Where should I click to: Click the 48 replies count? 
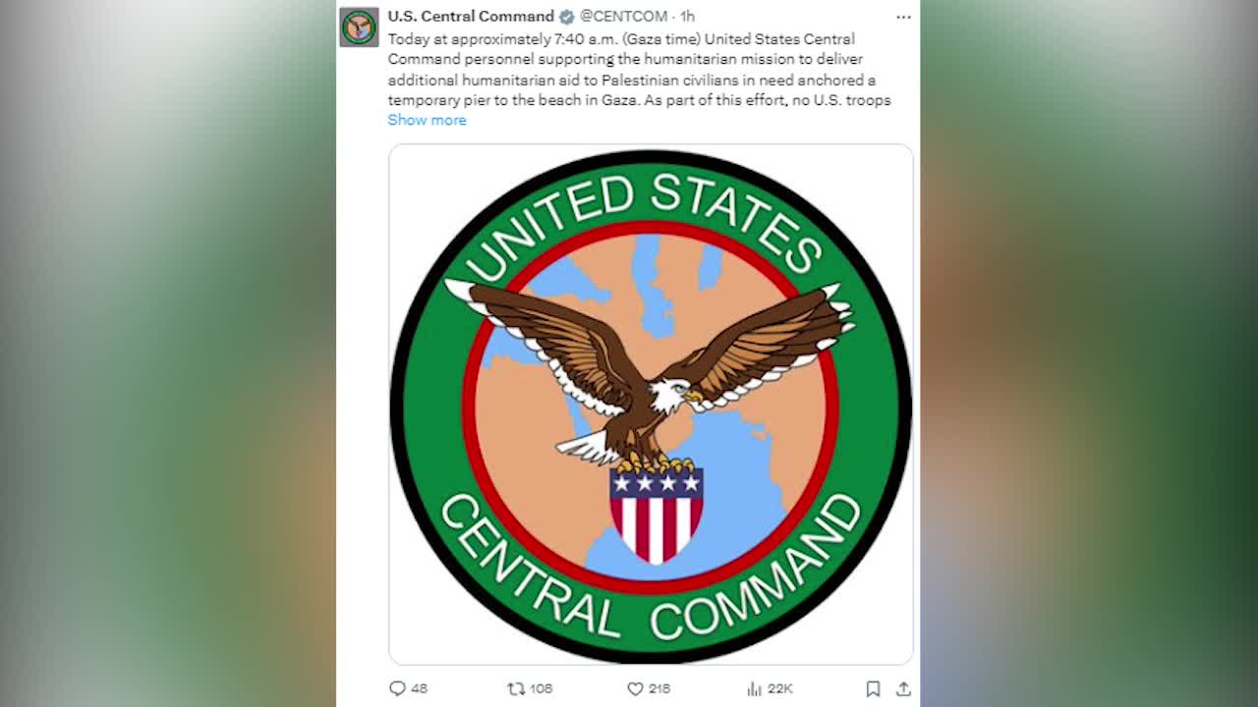coord(420,688)
